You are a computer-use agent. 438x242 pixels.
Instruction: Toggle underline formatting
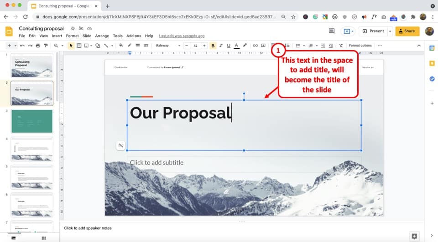click(229, 45)
